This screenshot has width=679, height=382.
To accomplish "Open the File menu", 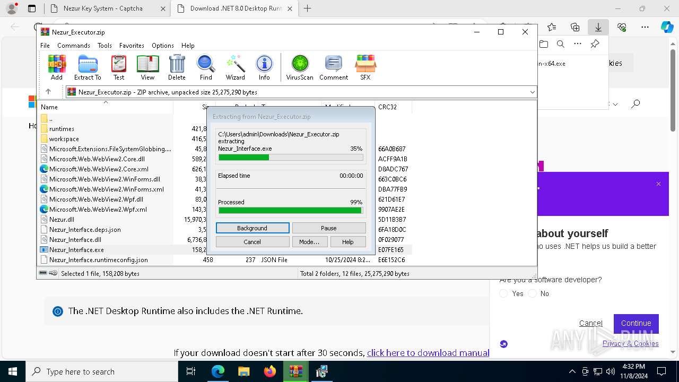I will coord(45,46).
